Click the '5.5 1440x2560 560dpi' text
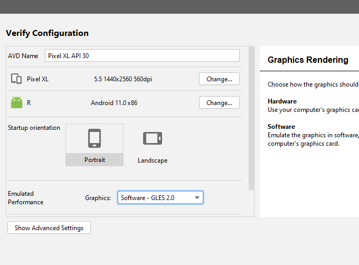Screen dimensions: 359x265 click(123, 79)
